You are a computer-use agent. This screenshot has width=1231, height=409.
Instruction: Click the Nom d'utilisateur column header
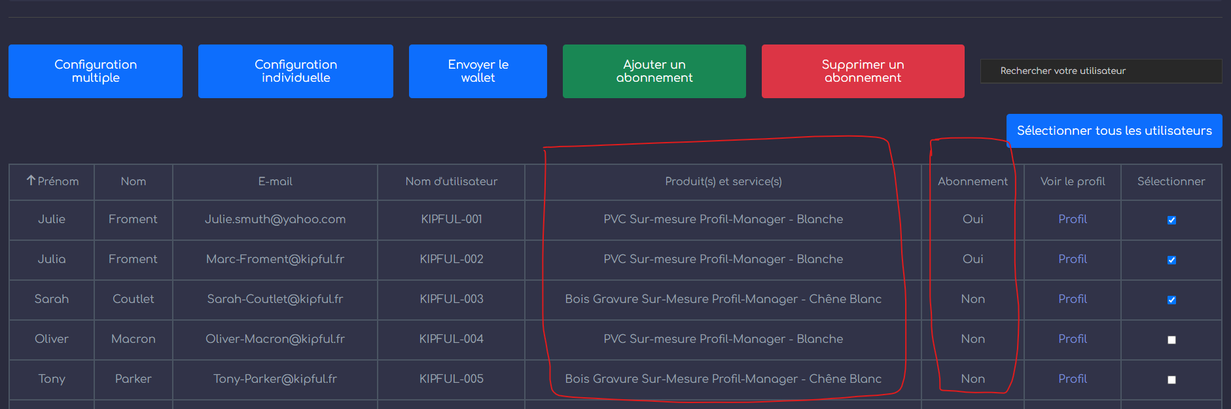[451, 181]
